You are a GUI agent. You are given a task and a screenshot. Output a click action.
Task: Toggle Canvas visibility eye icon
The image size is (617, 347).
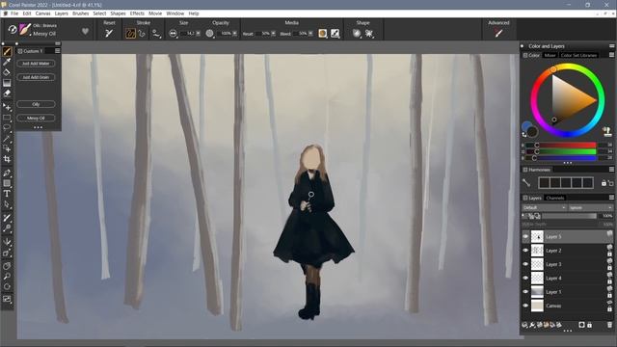pyautogui.click(x=525, y=306)
